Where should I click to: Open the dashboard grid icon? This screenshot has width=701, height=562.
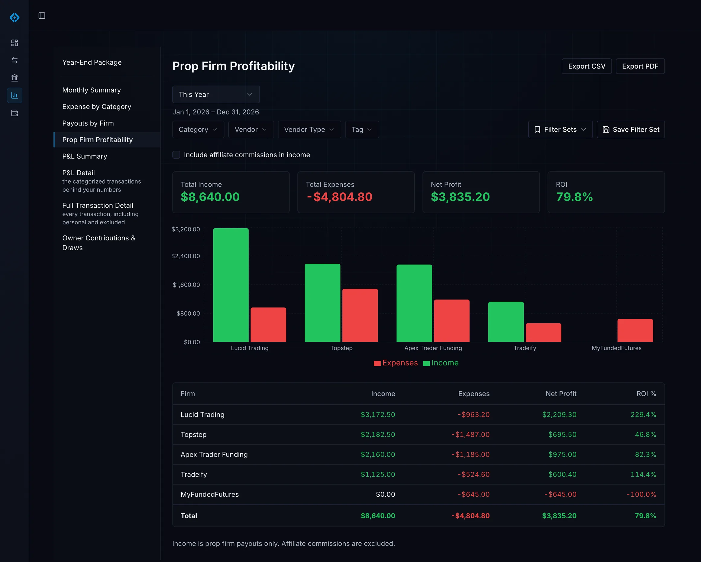pos(15,43)
